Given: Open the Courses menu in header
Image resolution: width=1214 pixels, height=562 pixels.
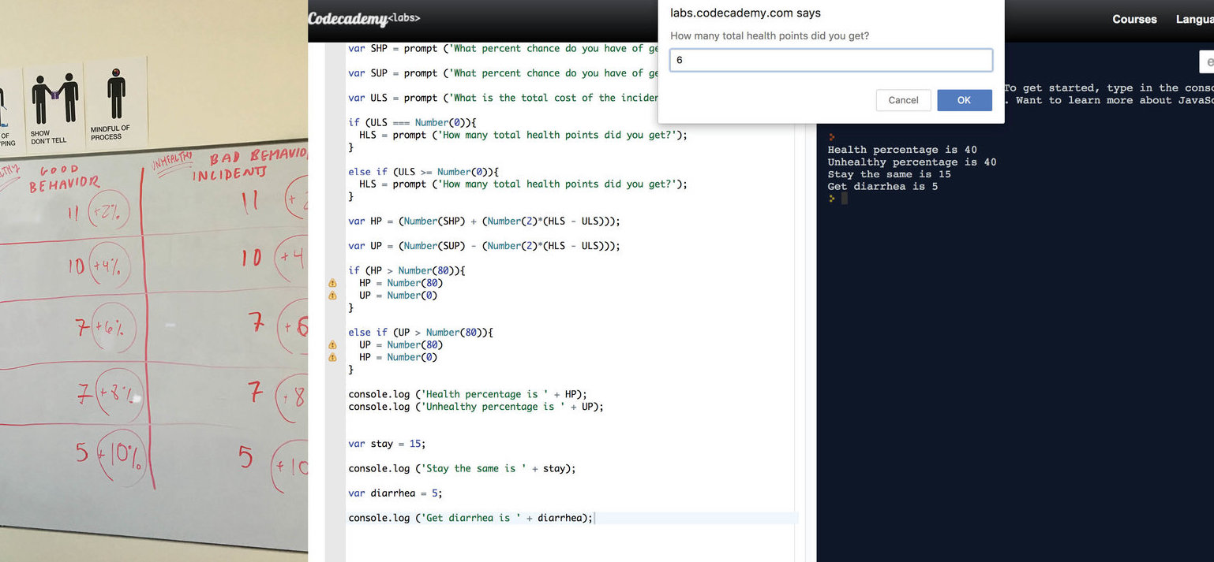Looking at the screenshot, I should tap(1134, 19).
